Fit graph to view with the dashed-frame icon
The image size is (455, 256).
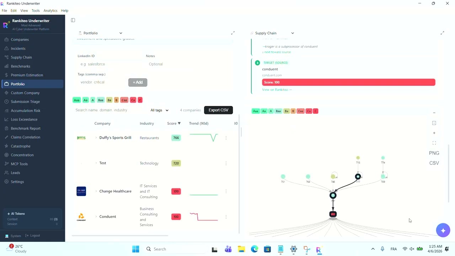click(x=434, y=143)
